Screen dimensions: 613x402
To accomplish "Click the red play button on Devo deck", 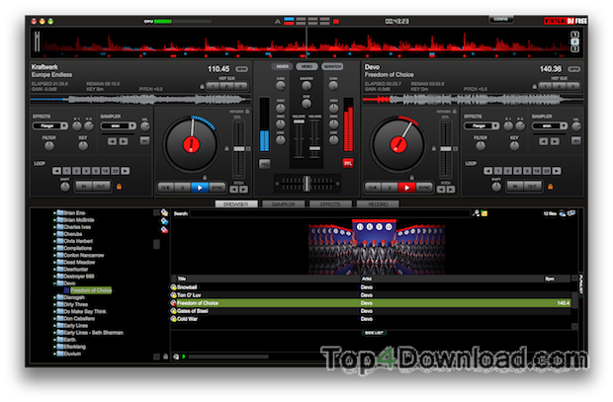I will coord(406,188).
